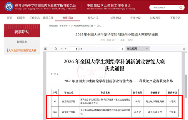
Task: Click work title starting 光伏电站局地水热效应
Action: click(x=105, y=112)
